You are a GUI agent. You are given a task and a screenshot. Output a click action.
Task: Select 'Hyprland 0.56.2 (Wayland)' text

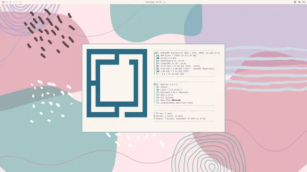[x=175, y=92]
